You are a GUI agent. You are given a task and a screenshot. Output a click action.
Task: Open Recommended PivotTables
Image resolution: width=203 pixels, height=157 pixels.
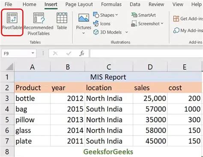point(39,24)
